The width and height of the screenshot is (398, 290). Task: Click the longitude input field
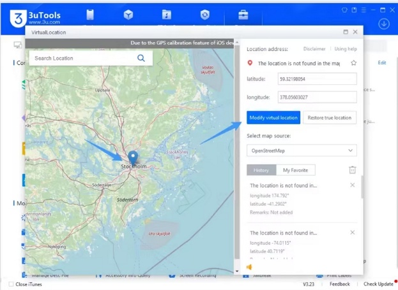(318, 97)
